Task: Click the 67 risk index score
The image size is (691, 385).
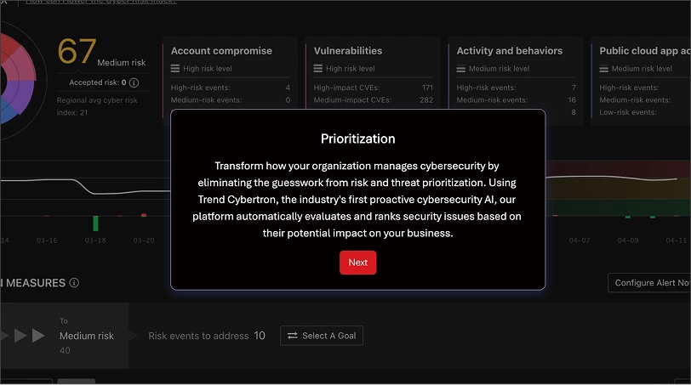Action: point(77,52)
